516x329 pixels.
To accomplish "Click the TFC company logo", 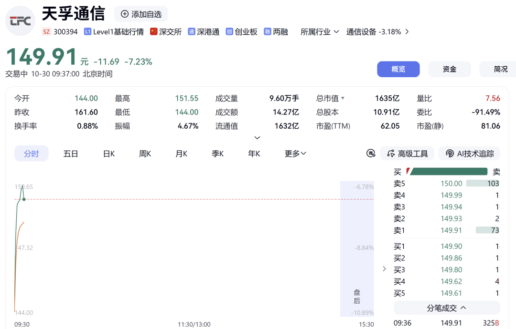I will pyautogui.click(x=21, y=21).
